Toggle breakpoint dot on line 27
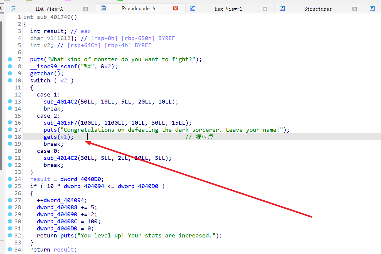Viewport: 381px width, 254px height. 10,200
